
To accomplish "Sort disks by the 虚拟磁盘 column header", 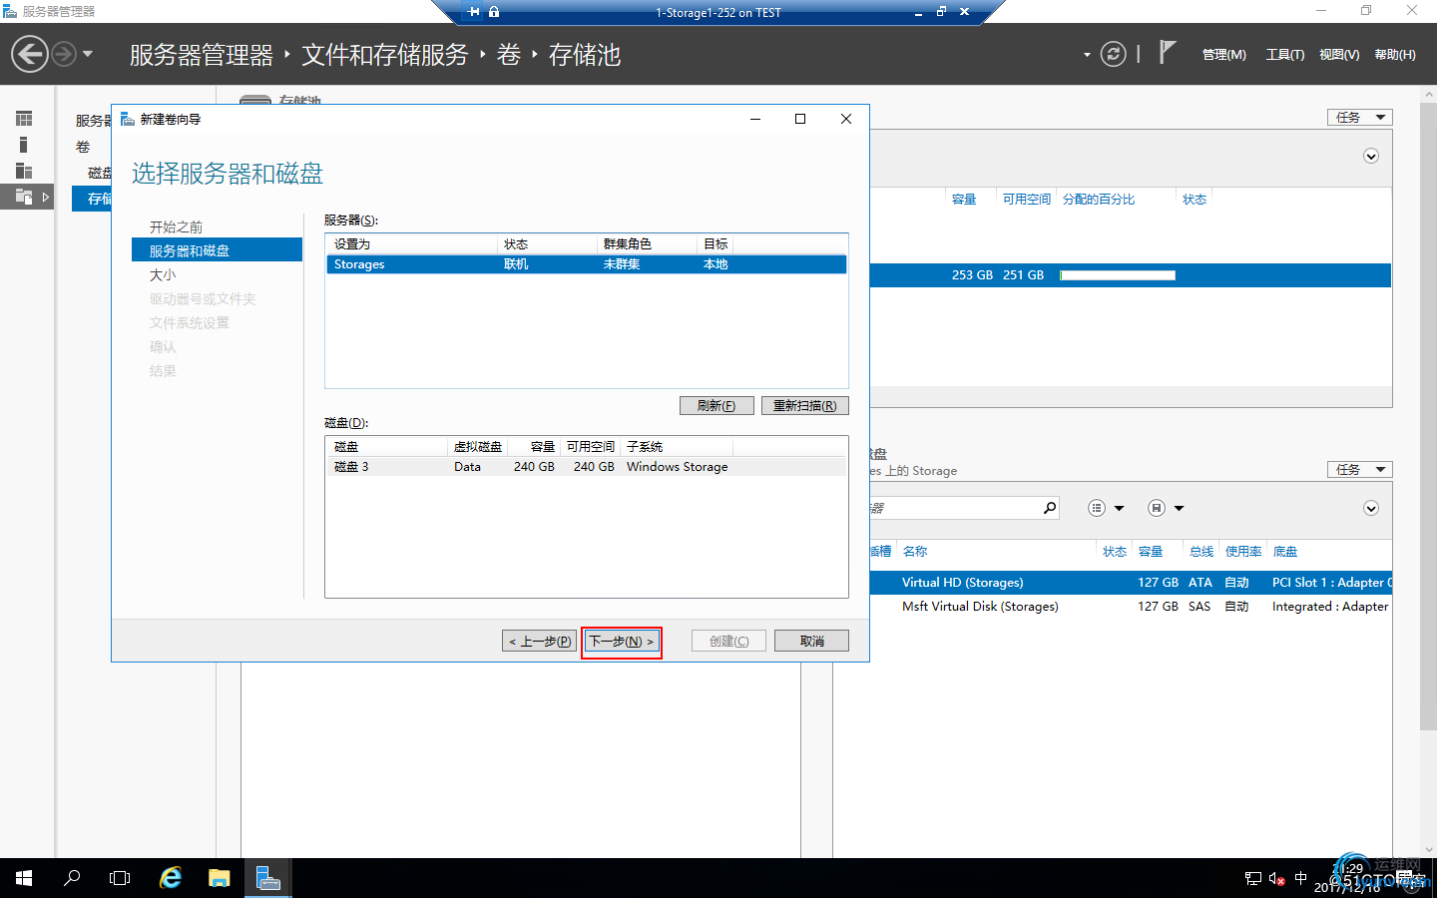I will pyautogui.click(x=478, y=447).
